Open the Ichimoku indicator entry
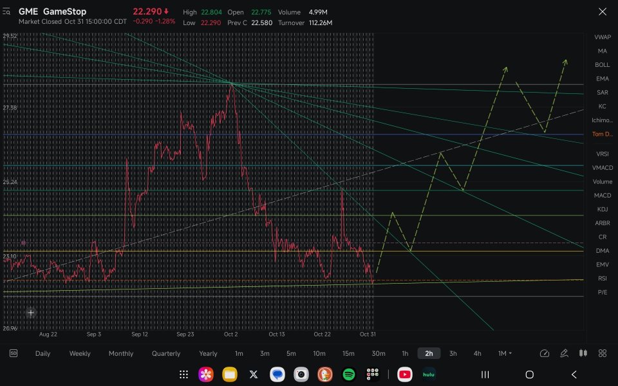 [601, 120]
